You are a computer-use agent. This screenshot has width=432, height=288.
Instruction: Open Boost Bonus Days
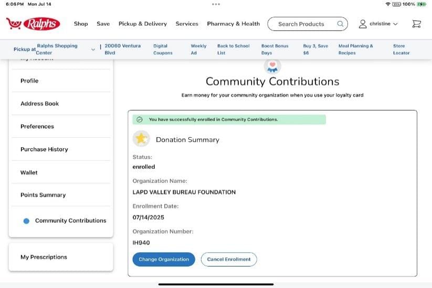[x=275, y=49]
